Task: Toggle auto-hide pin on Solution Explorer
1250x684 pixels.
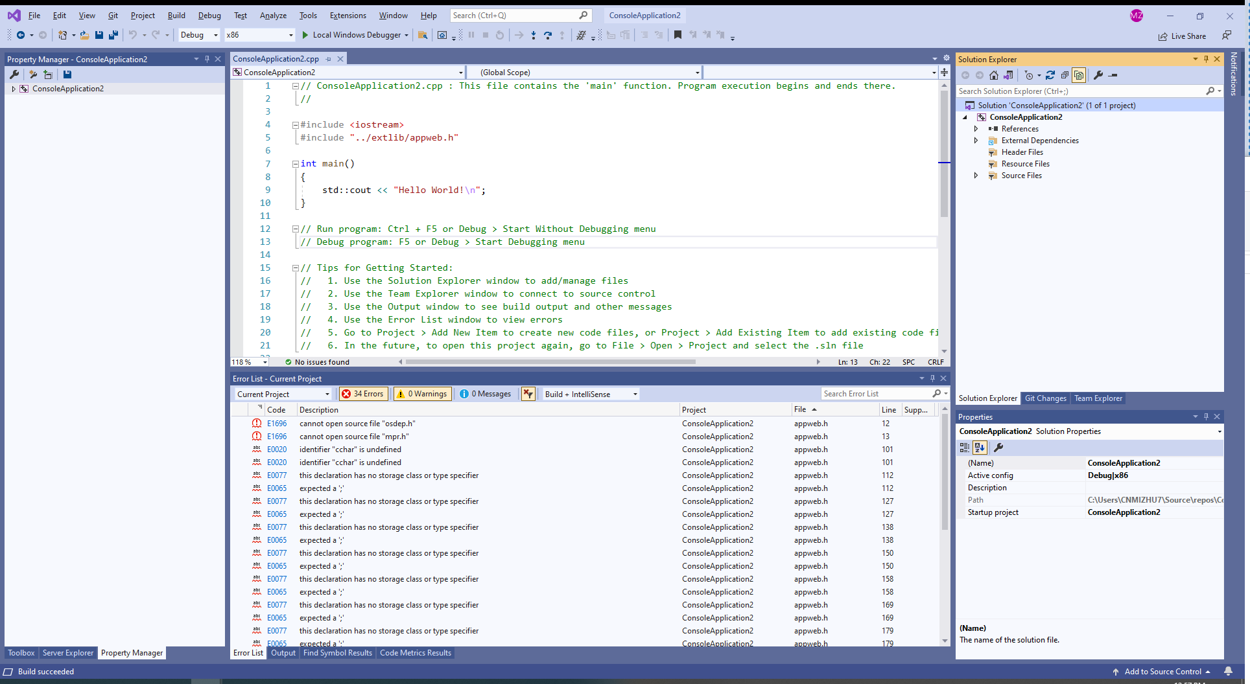Action: coord(1206,59)
